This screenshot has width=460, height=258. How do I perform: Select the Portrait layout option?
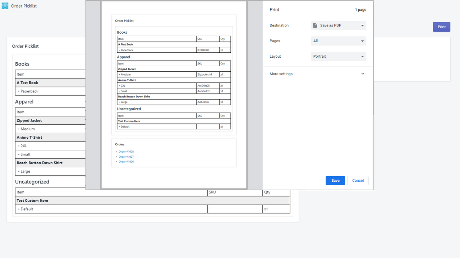[338, 56]
